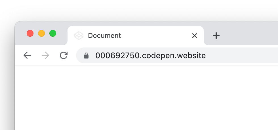The height and width of the screenshot is (130, 278).
Task: Click inside the blank page content area
Action: pyautogui.click(x=142, y=99)
